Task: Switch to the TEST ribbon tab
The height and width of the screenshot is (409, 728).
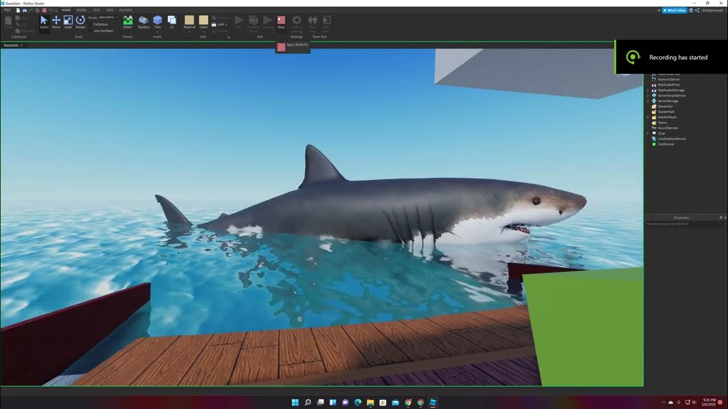Action: [97, 10]
